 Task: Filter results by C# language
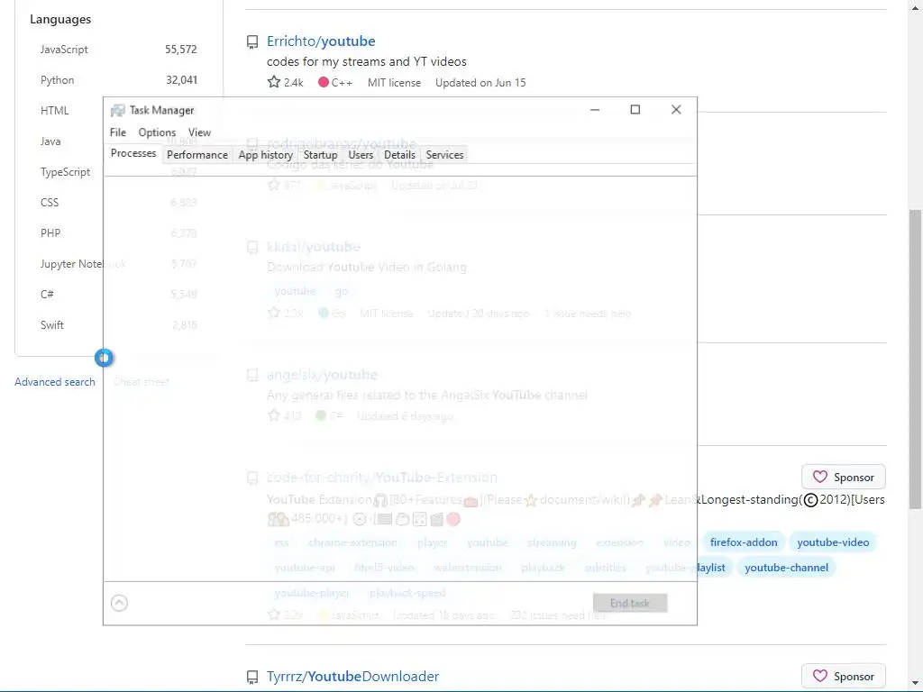47,295
